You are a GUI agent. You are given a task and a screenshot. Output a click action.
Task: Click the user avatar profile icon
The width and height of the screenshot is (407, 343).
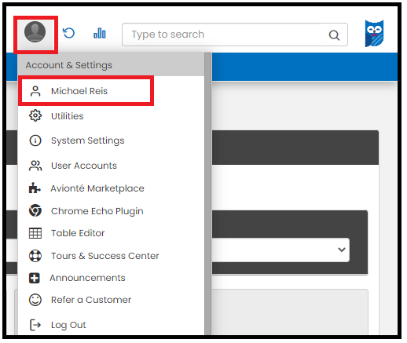(x=35, y=32)
